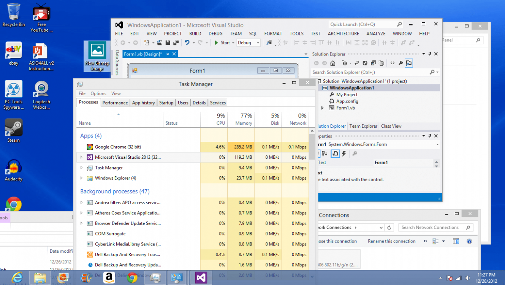The image size is (505, 285).
Task: Click Refresh button in Network Connections
Action: coord(389,228)
